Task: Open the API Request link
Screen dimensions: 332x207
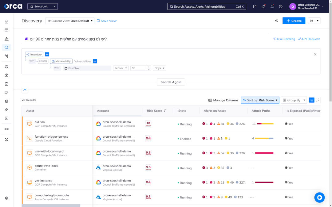Action: tap(309, 39)
